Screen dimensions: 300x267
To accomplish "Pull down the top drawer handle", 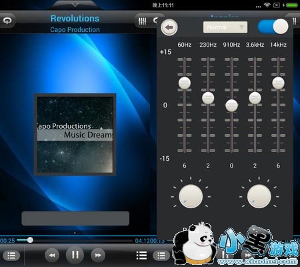I will click(x=75, y=5).
